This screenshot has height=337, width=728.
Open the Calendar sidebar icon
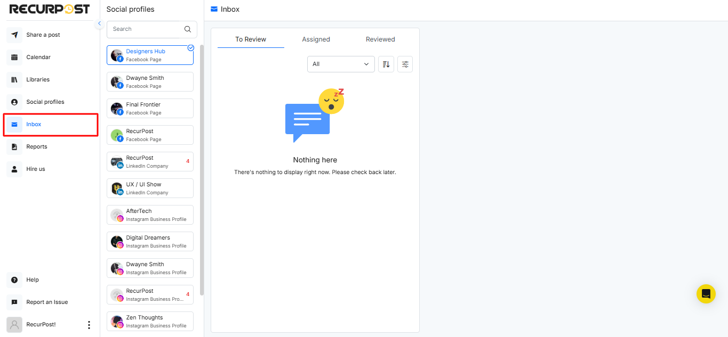(x=14, y=57)
